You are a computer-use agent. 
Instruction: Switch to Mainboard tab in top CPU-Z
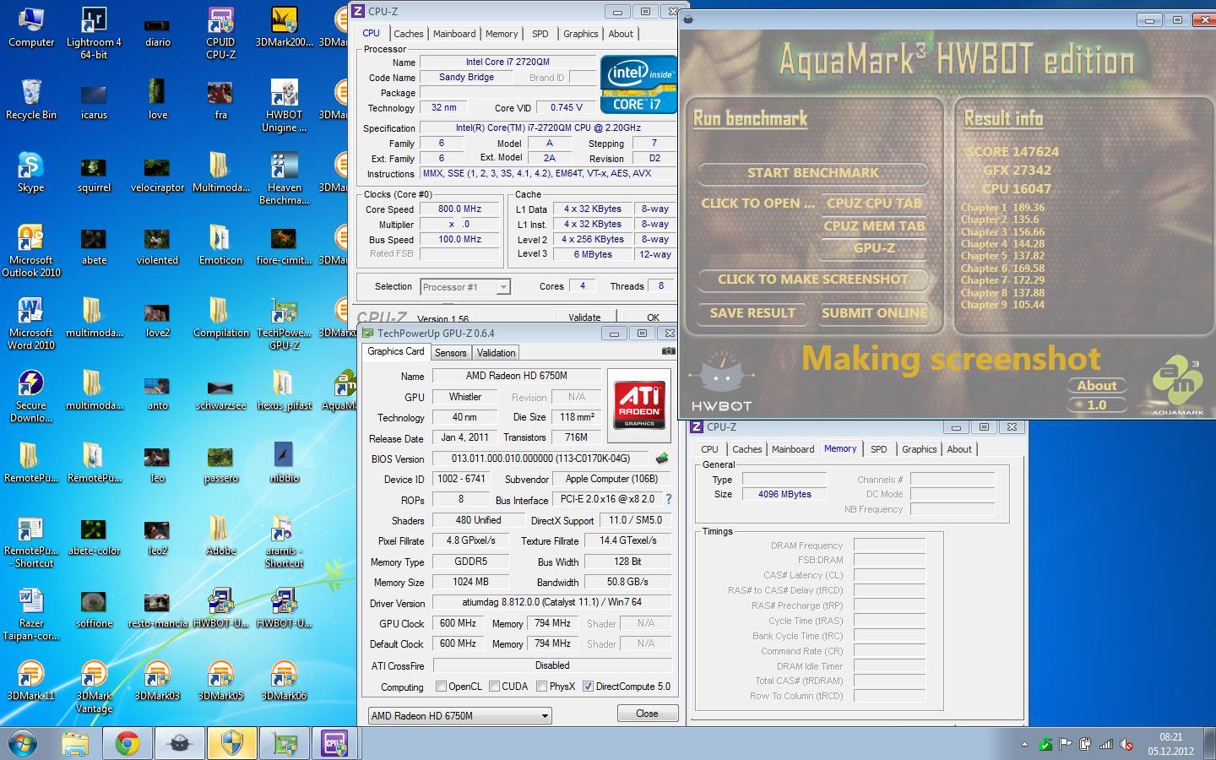(454, 34)
